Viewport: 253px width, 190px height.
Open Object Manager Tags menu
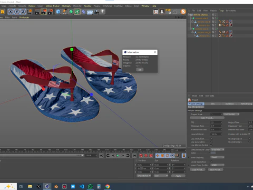[221, 11]
